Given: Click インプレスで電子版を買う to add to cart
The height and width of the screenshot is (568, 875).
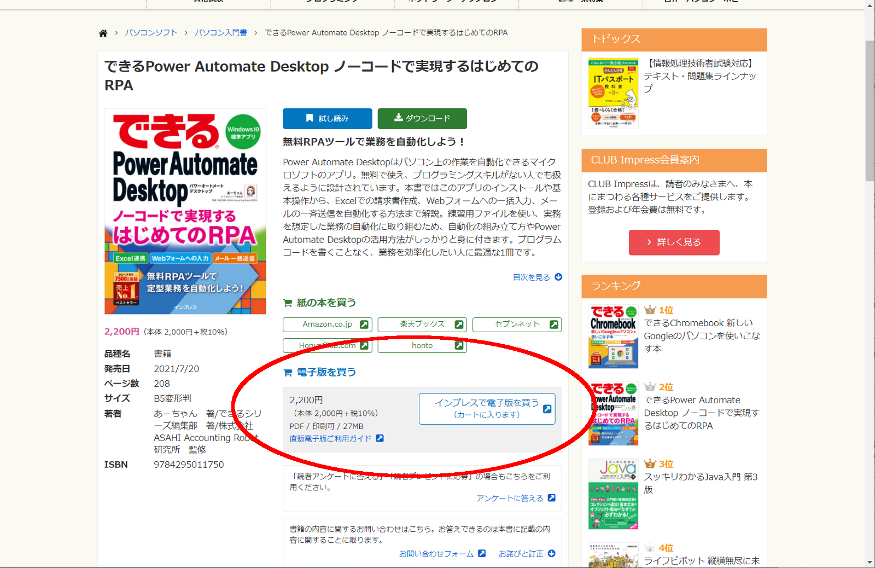Looking at the screenshot, I should tap(486, 409).
